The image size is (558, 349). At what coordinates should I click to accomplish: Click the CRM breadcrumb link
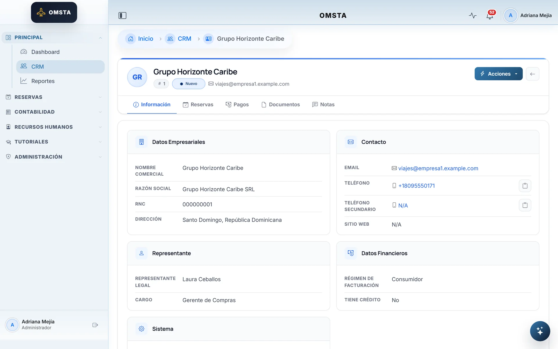[185, 39]
